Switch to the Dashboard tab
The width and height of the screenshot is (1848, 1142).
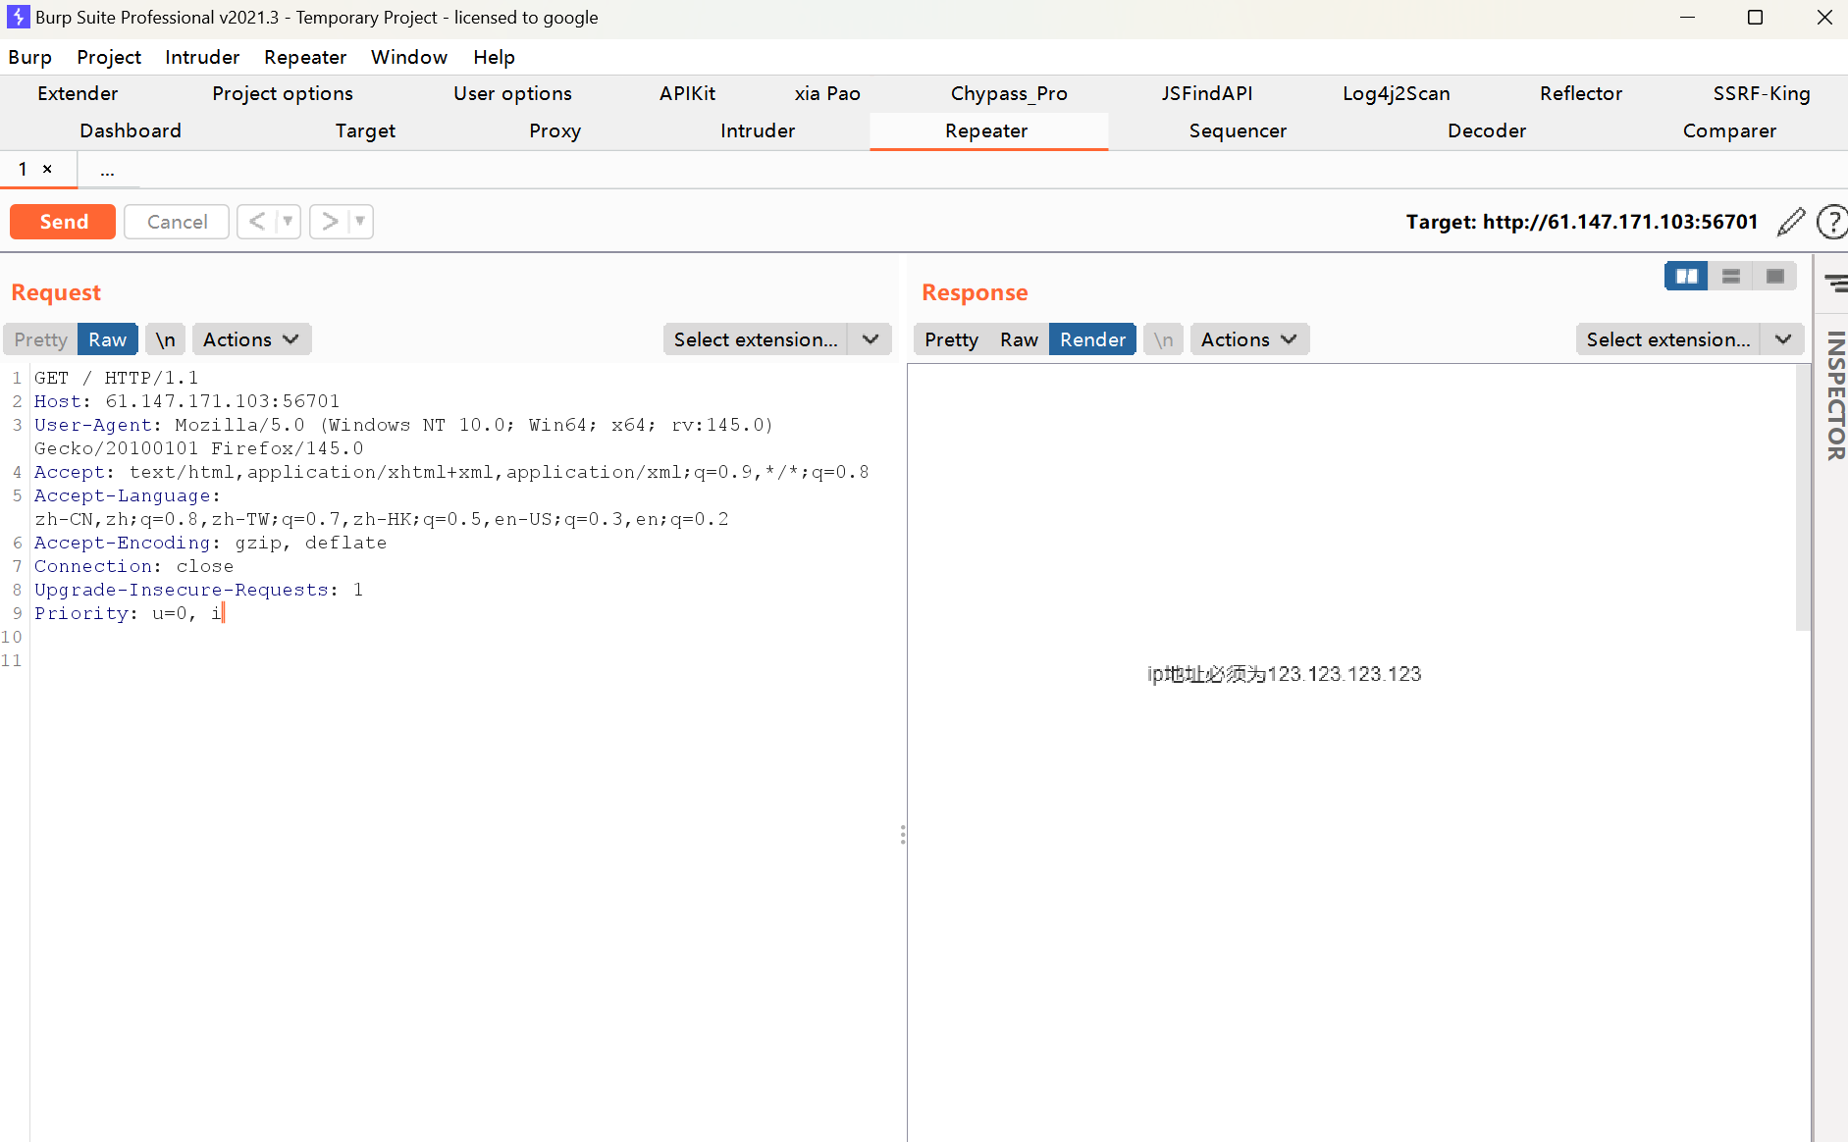click(x=131, y=130)
